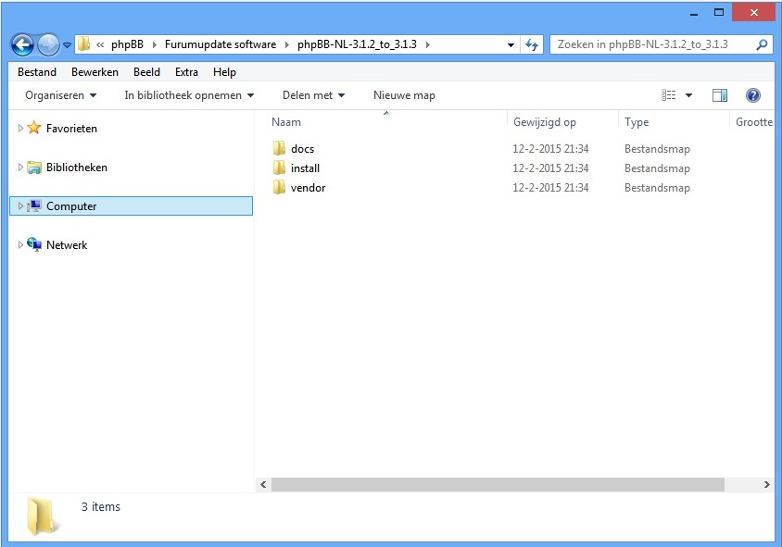The height and width of the screenshot is (547, 782).
Task: Select the docs folder icon
Action: [279, 148]
